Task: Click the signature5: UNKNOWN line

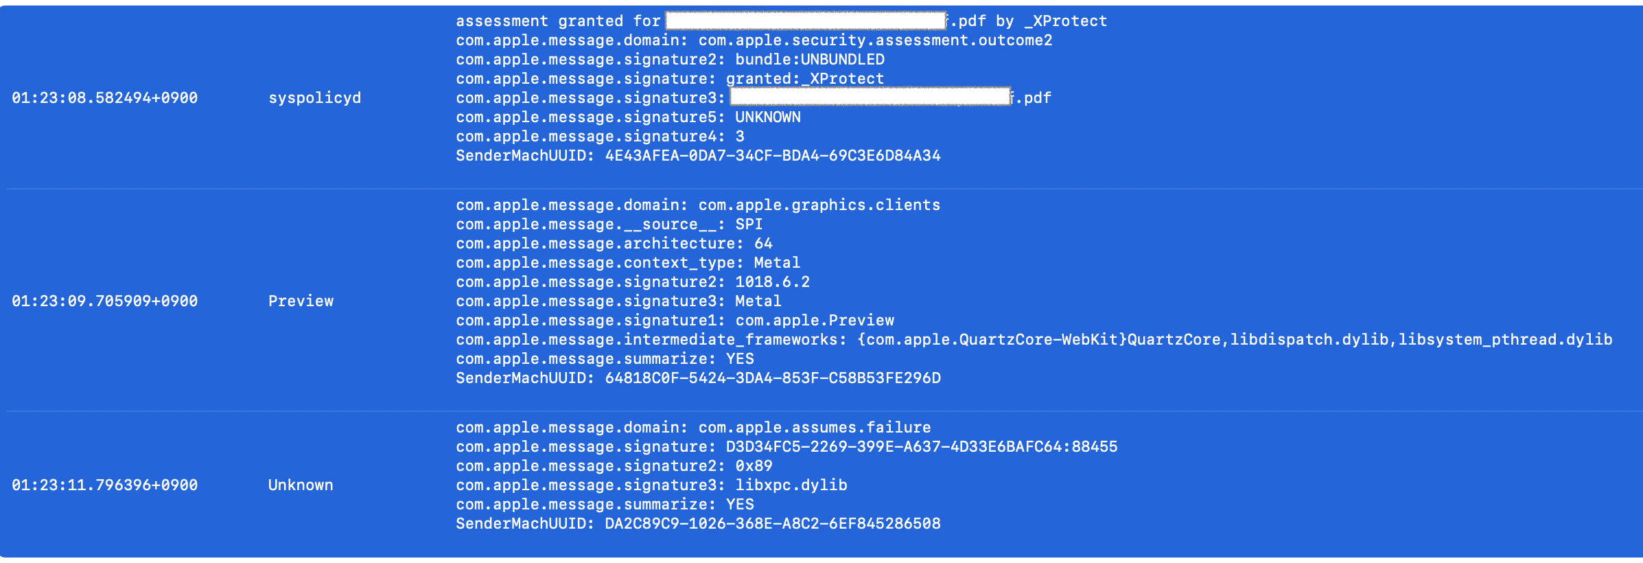Action: click(x=628, y=117)
